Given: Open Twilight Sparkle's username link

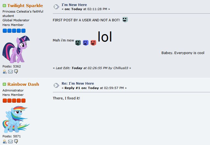Looking at the screenshot, I should point(25,6).
